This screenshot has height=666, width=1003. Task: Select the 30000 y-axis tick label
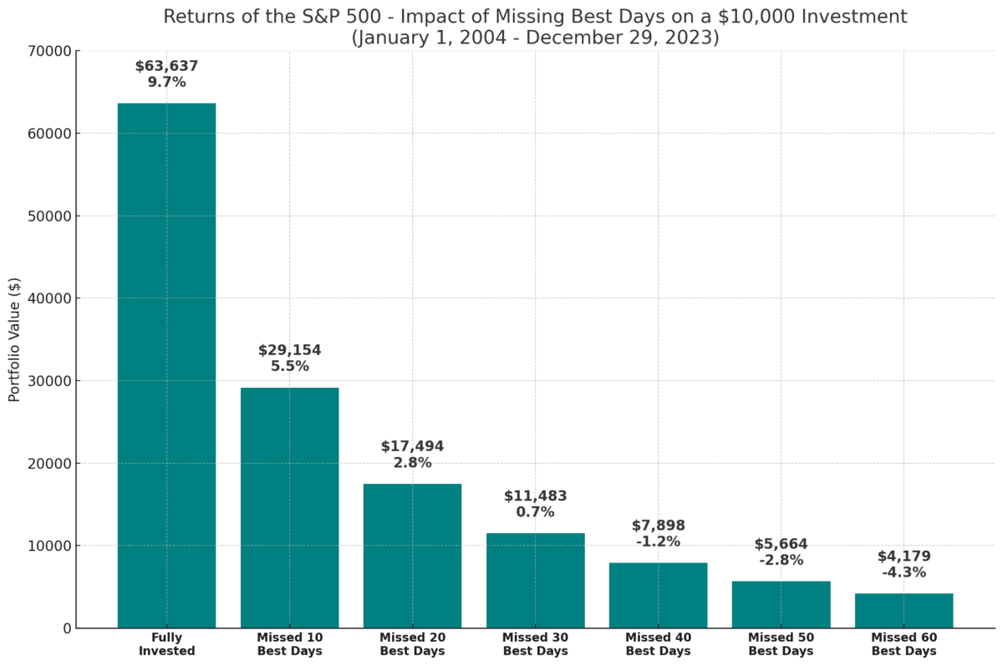pyautogui.click(x=49, y=381)
